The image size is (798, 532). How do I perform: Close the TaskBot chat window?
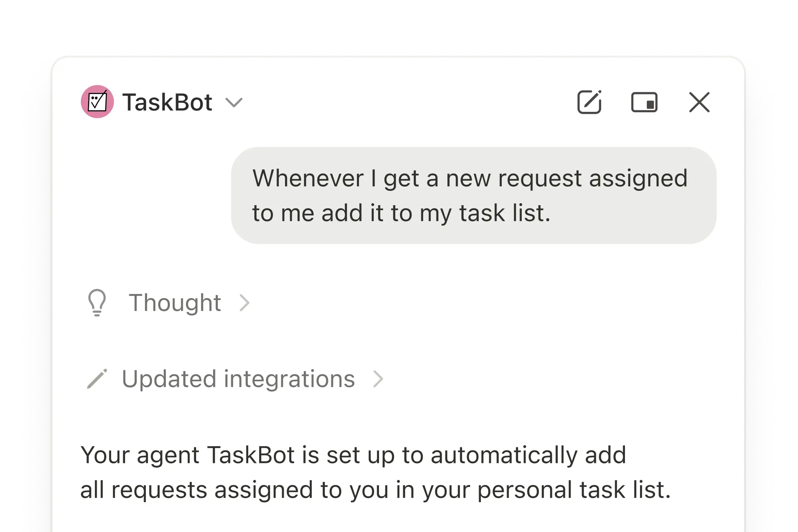(x=699, y=102)
